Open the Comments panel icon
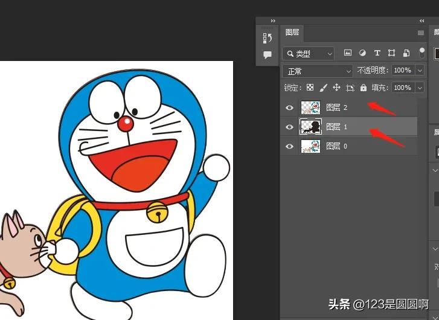Screen dimensions: 439x320 (x=268, y=55)
